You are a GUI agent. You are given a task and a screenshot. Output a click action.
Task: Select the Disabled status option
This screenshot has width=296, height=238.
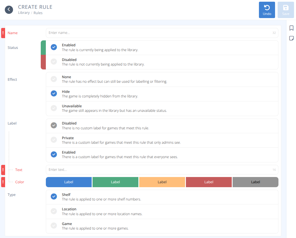tap(54, 62)
